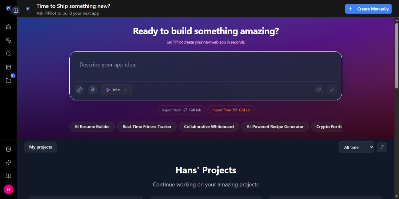Open the All time filter dropdown
The width and height of the screenshot is (399, 199).
(x=356, y=147)
